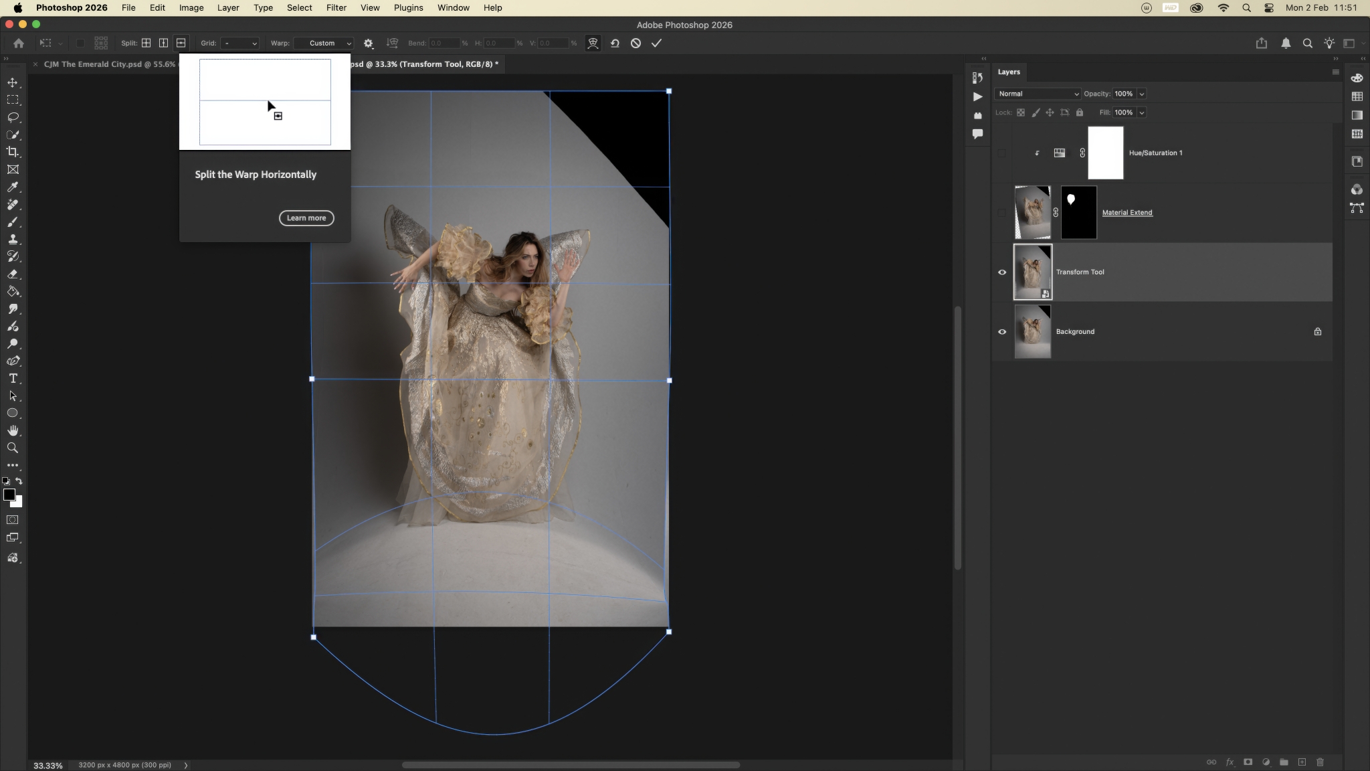
Task: Commit the warp with the checkmark icon
Action: coord(656,43)
